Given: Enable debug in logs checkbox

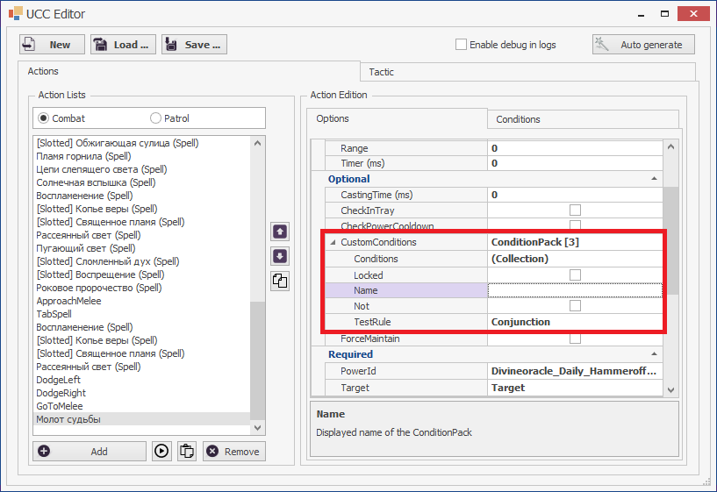Looking at the screenshot, I should [x=461, y=45].
